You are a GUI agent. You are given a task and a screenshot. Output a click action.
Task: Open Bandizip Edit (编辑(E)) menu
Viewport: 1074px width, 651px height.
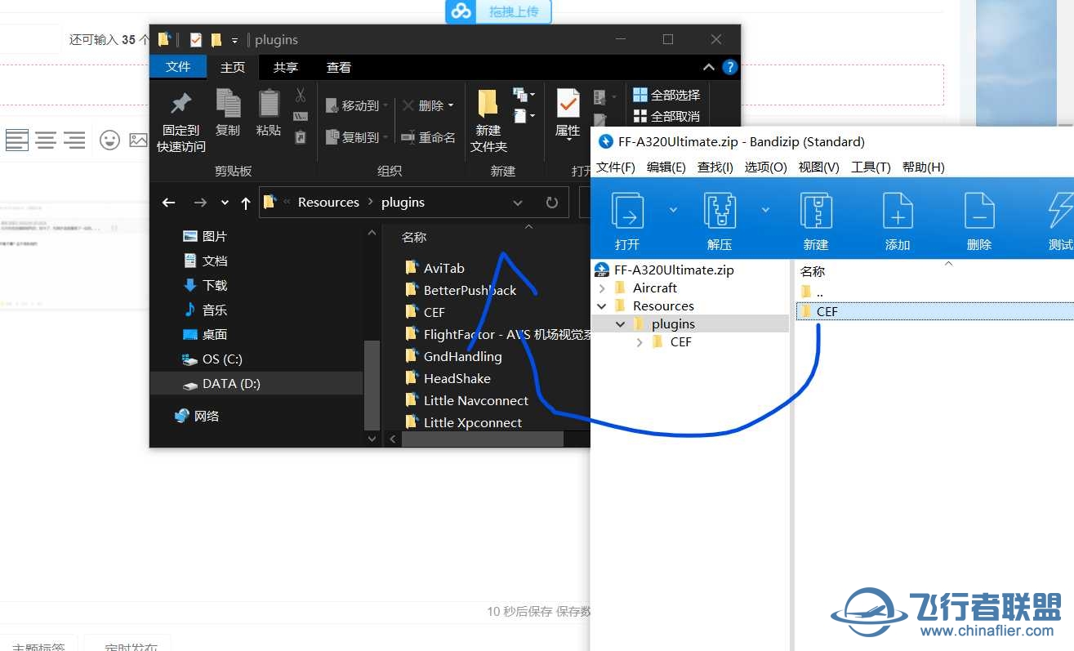tap(666, 167)
